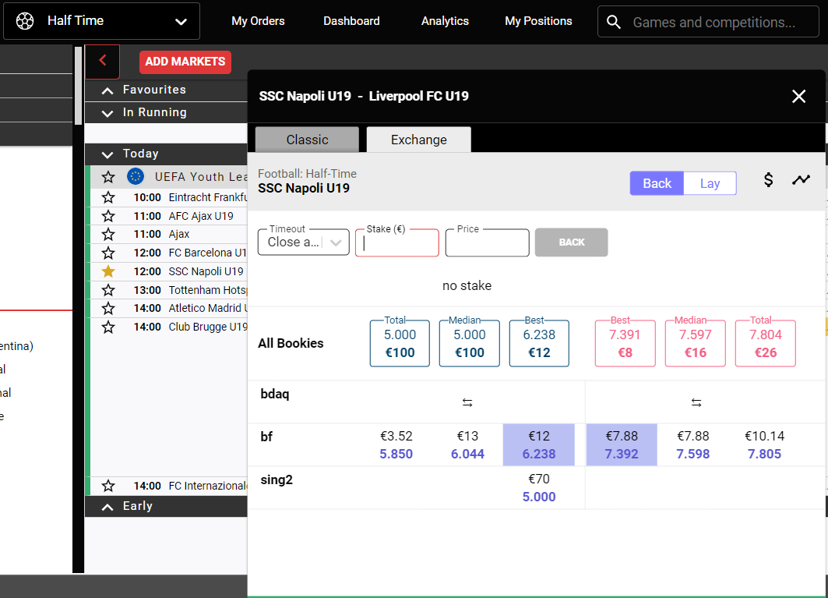Favourite the 14:00 FC Internazionale match
Screen dimensions: 828x598
click(108, 486)
